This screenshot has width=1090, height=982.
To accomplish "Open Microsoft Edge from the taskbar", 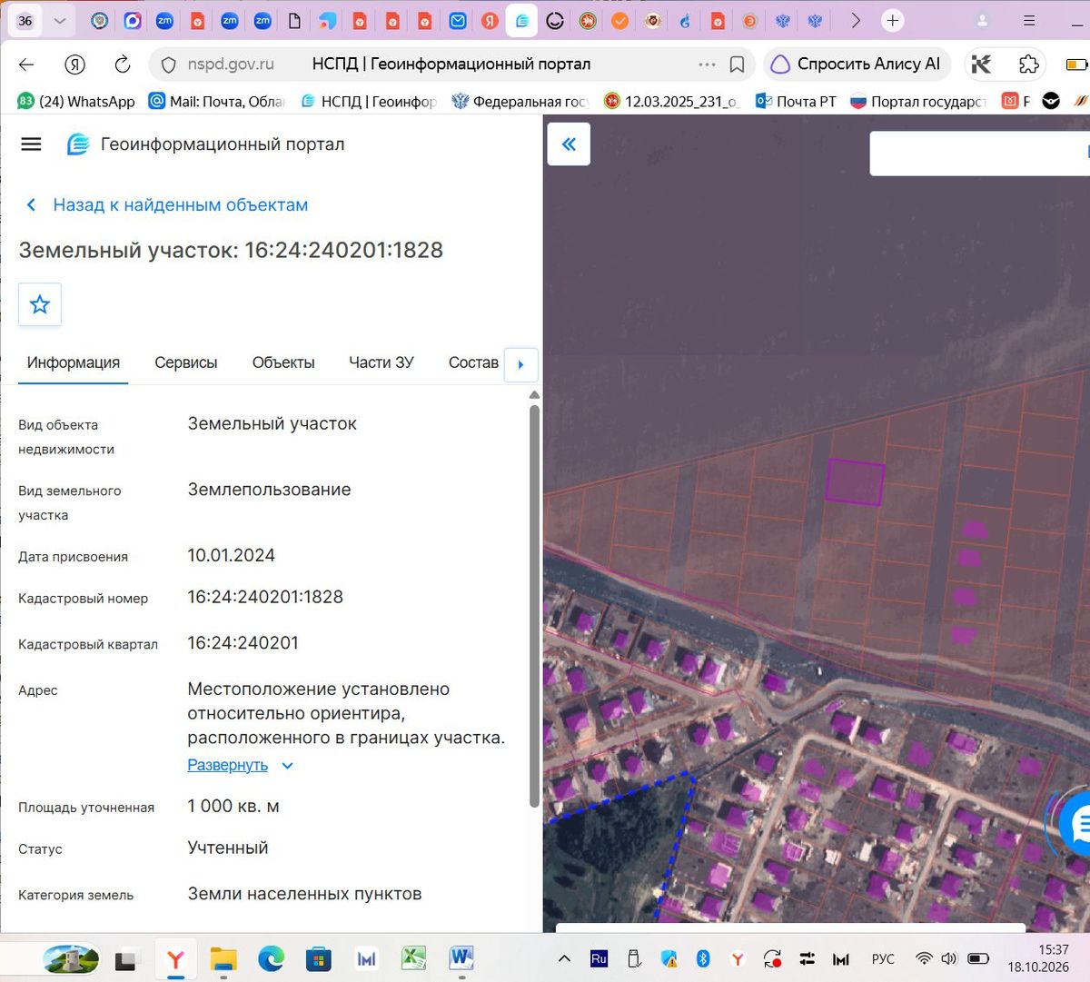I will click(x=271, y=957).
